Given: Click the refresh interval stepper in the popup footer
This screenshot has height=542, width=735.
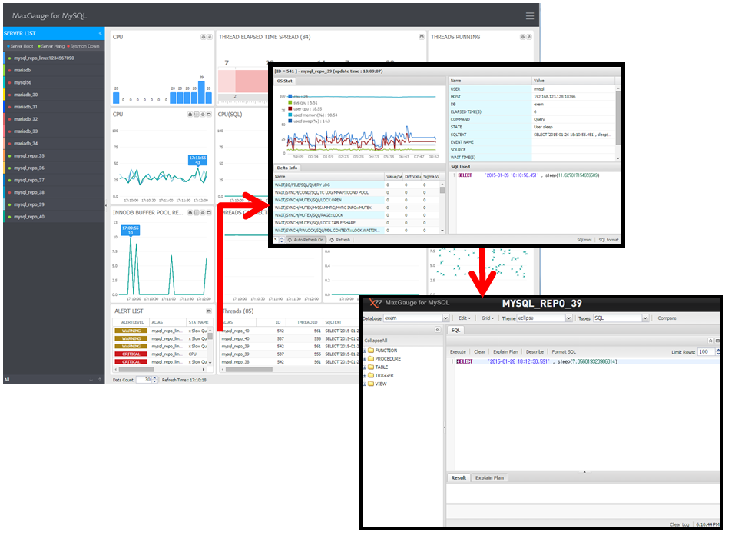Looking at the screenshot, I should (281, 240).
